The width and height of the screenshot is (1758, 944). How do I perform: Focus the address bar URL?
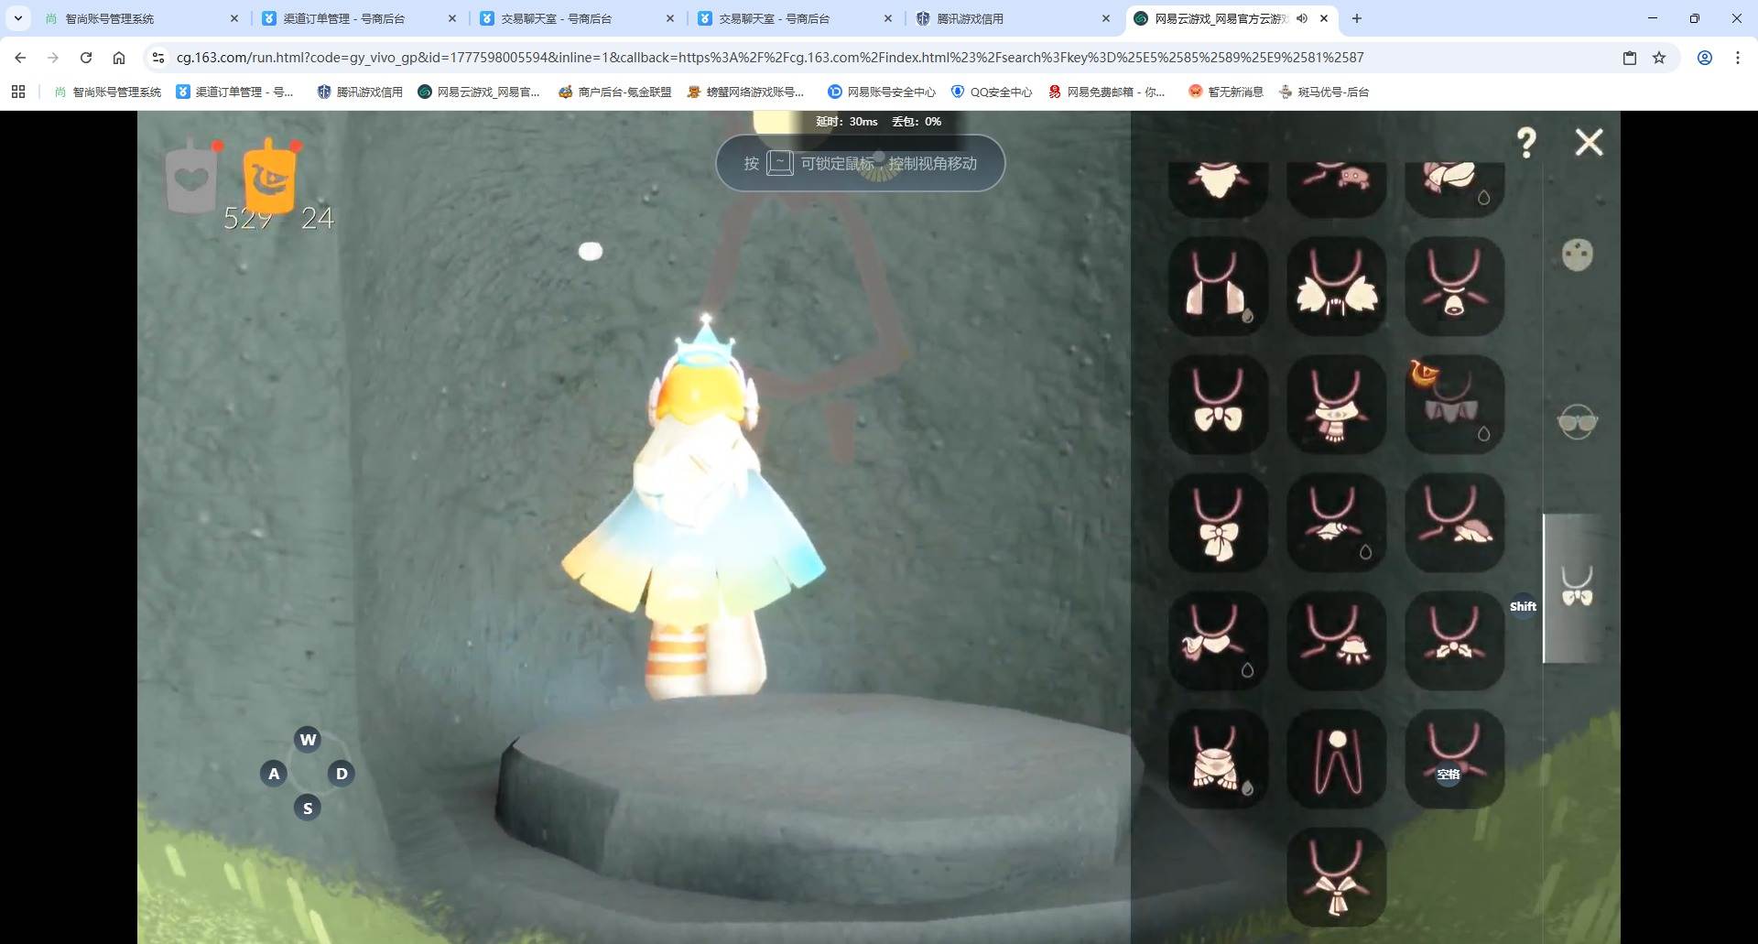click(x=770, y=58)
